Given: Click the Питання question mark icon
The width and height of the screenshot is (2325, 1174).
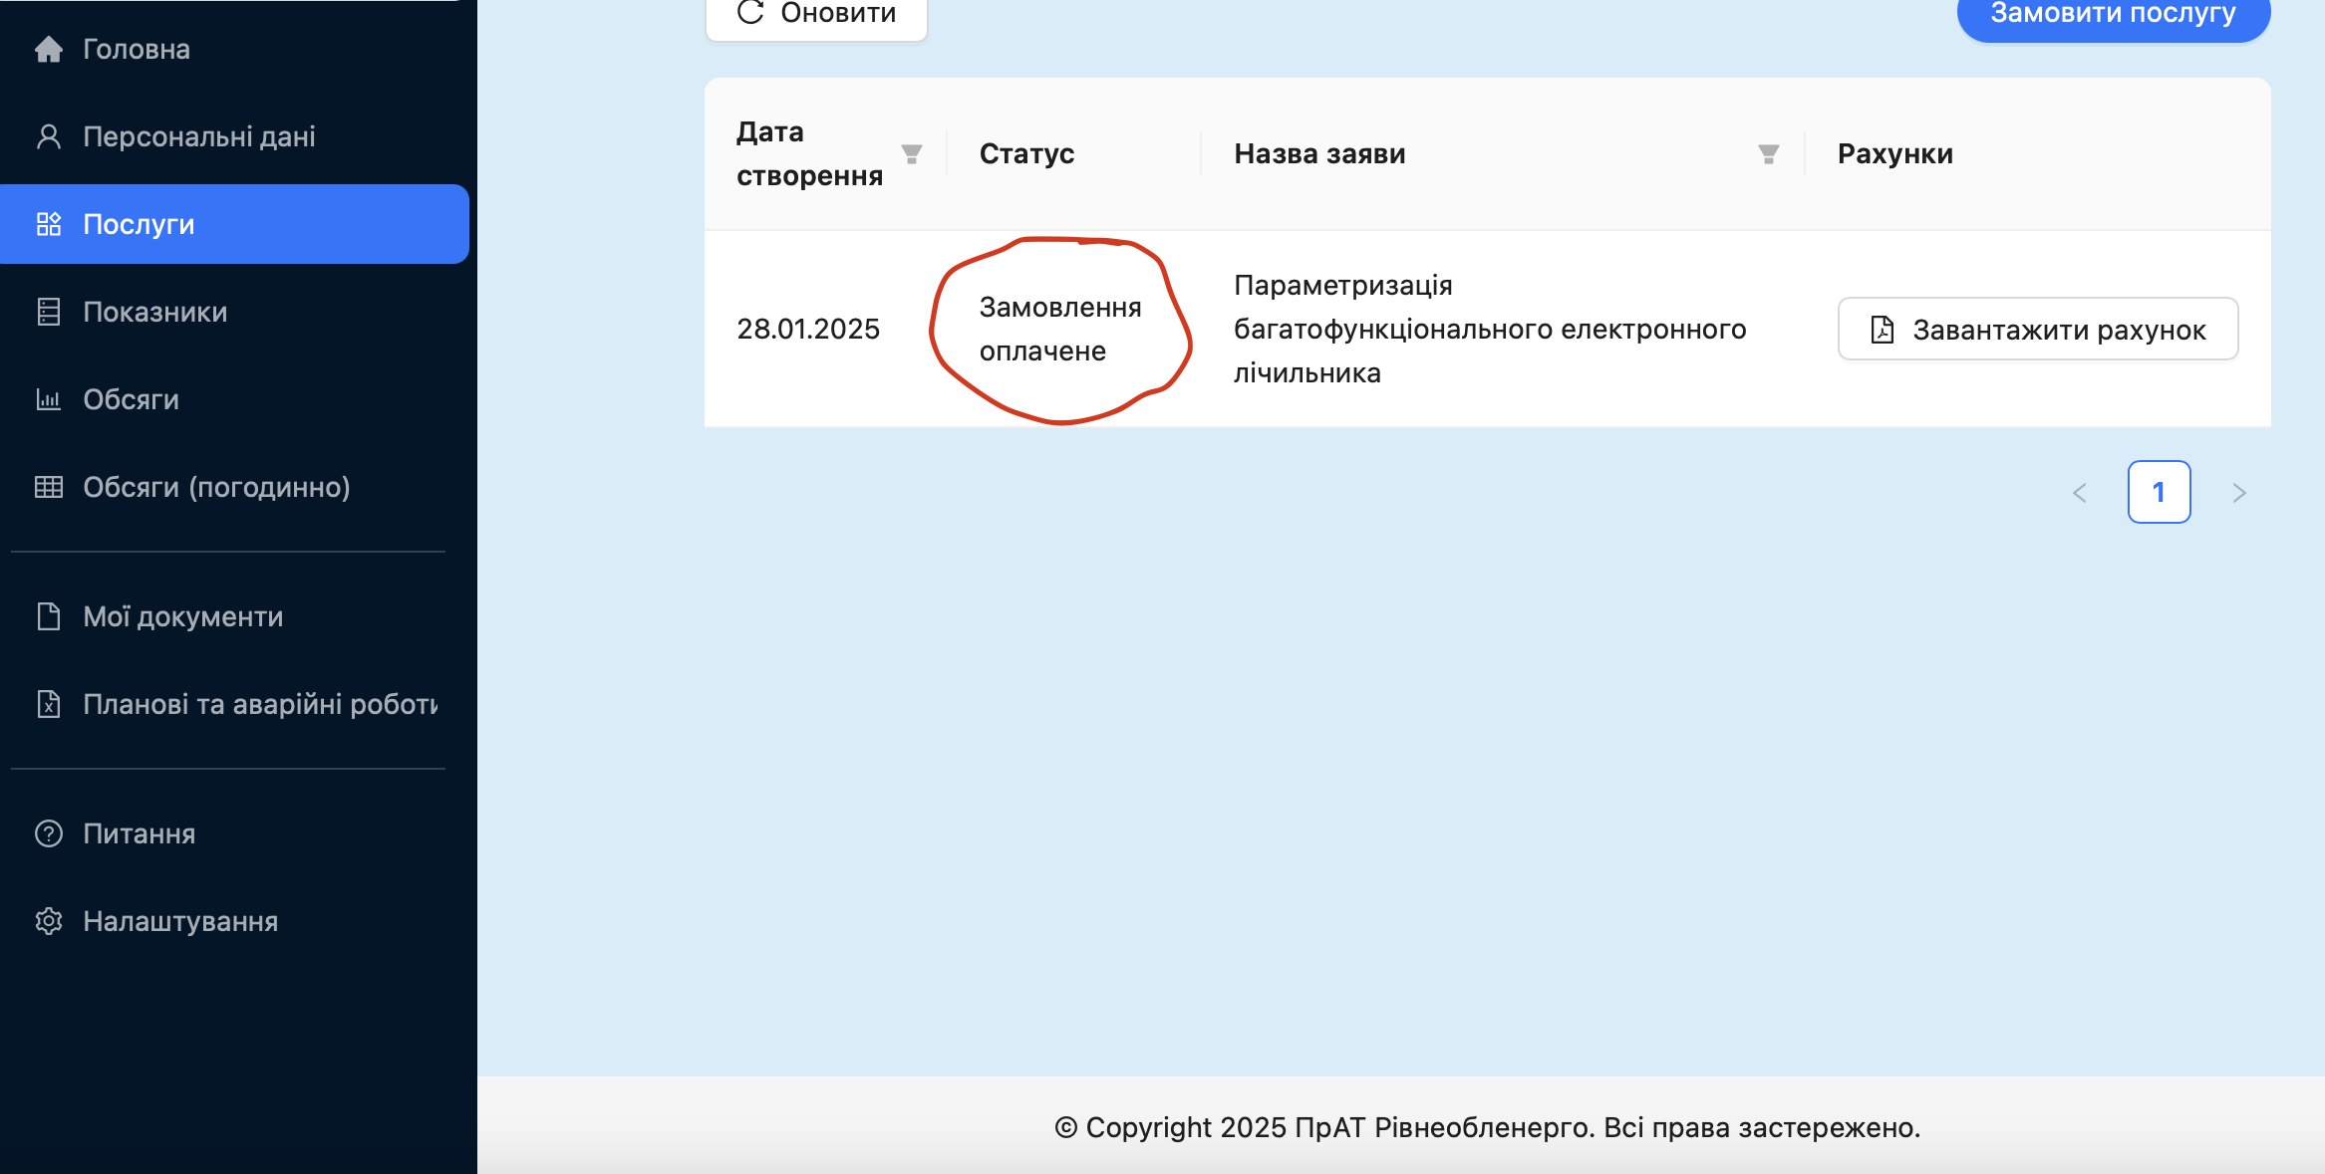Looking at the screenshot, I should (x=50, y=833).
